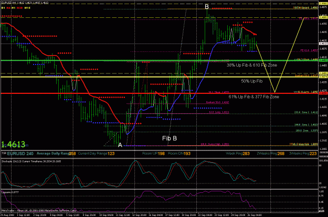Click the 'EURUSD 240' indicator label

coord(20,154)
